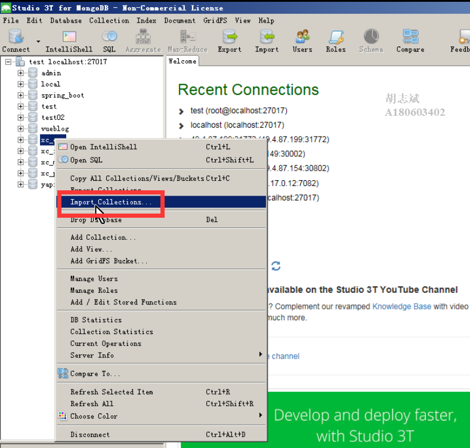Click the Export toolbar icon
The image size is (470, 448).
point(230,41)
